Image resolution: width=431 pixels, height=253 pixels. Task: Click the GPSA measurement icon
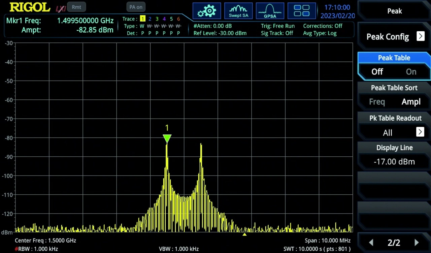click(270, 11)
